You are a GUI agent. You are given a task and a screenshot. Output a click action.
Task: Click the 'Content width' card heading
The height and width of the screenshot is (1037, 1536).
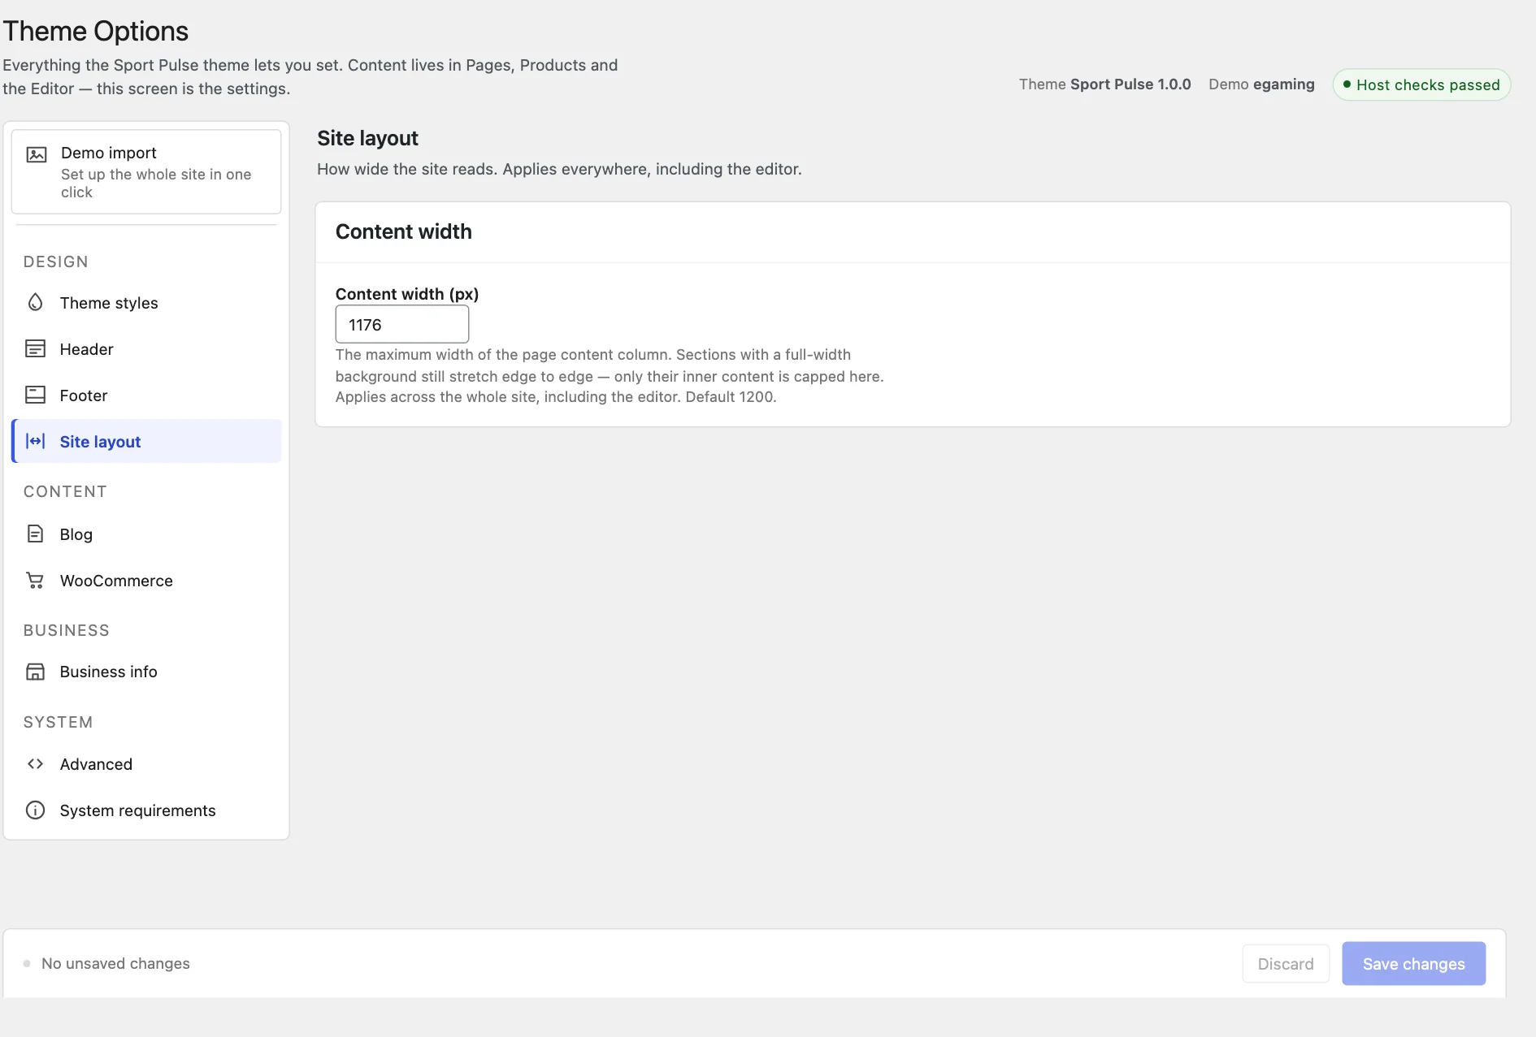(x=404, y=232)
